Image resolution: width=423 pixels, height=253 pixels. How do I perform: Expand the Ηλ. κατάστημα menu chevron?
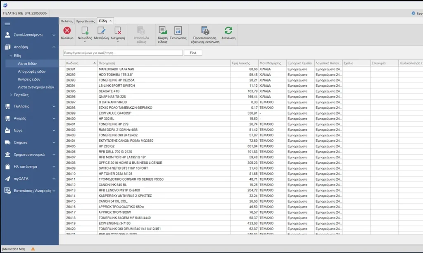(x=54, y=167)
